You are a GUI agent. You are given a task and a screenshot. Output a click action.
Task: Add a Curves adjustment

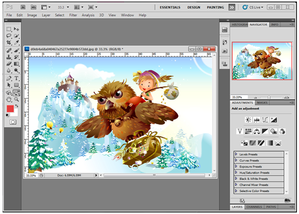point(265,120)
